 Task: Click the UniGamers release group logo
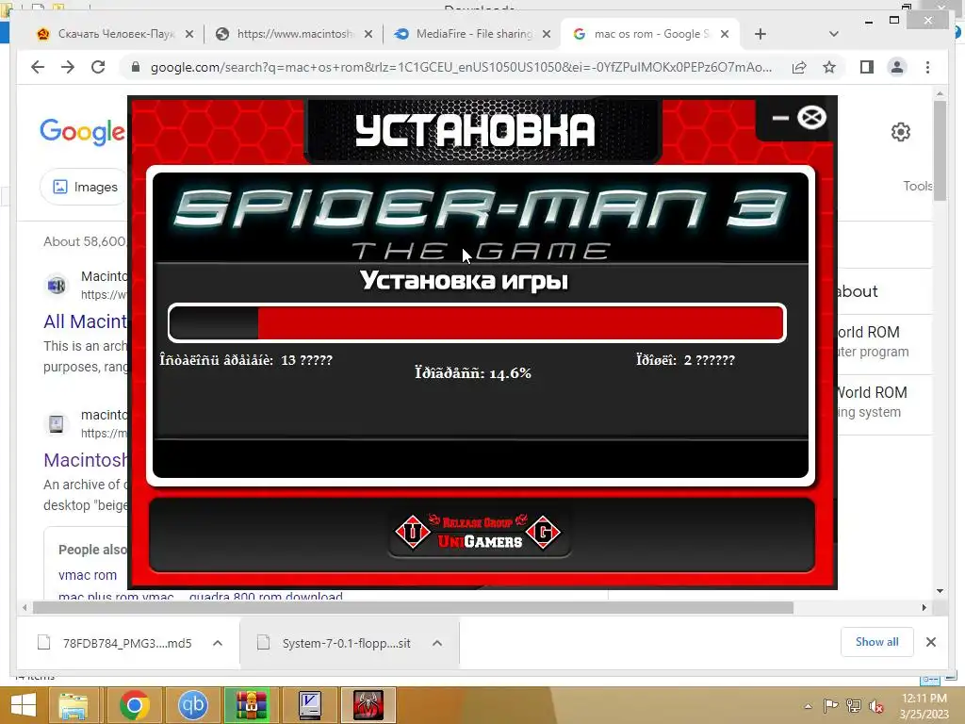[478, 532]
